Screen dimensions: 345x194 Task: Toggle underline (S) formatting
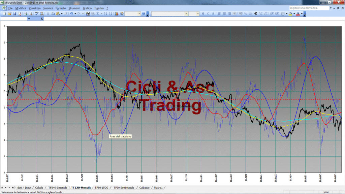click(213, 13)
